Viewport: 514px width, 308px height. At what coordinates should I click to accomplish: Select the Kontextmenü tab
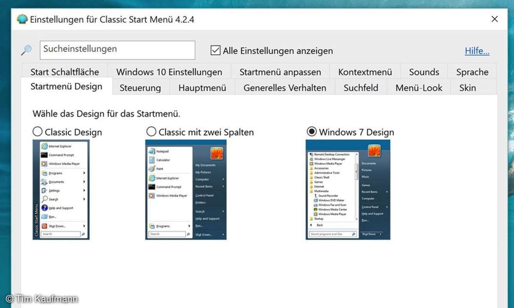pos(365,72)
